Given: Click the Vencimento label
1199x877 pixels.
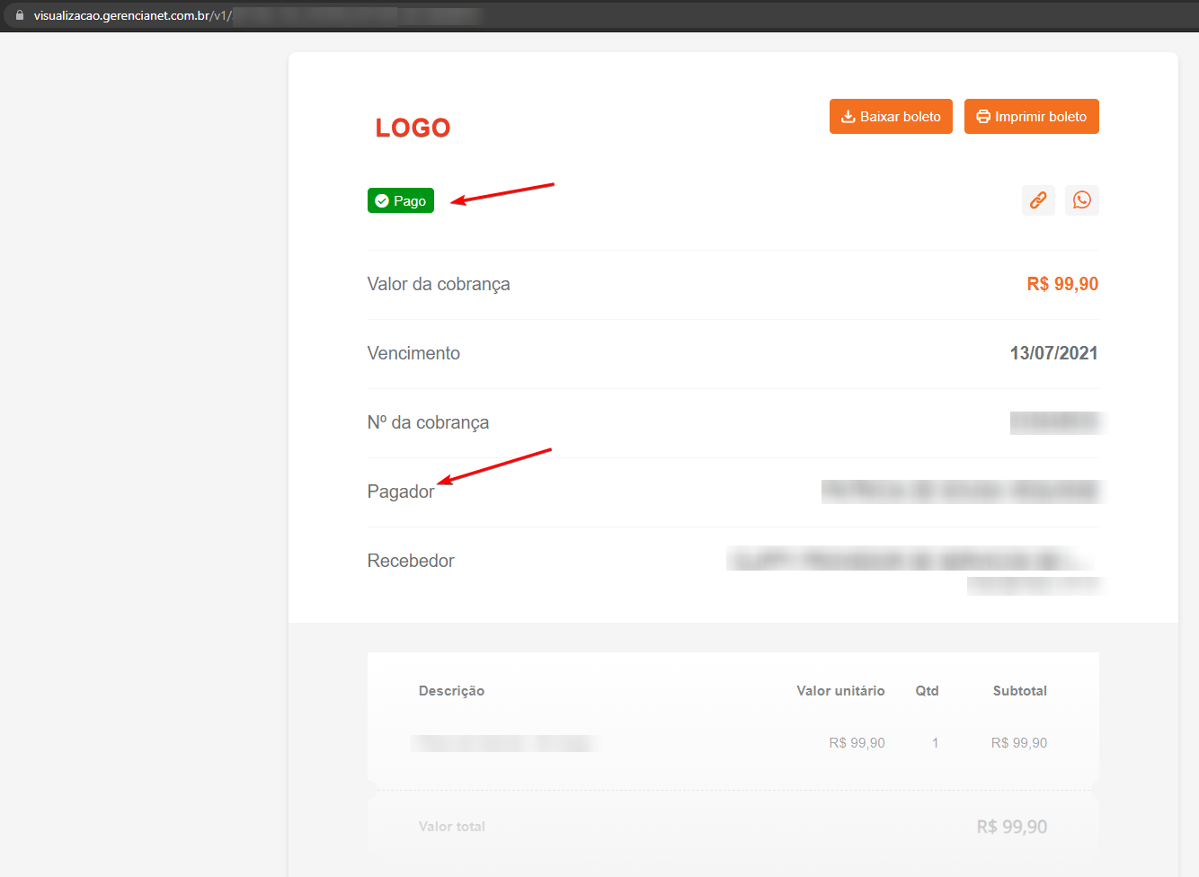Looking at the screenshot, I should coord(413,353).
